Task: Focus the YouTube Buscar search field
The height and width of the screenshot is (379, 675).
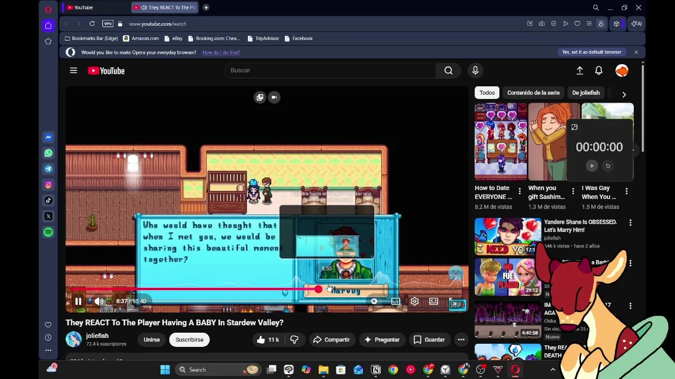Action: tap(330, 71)
